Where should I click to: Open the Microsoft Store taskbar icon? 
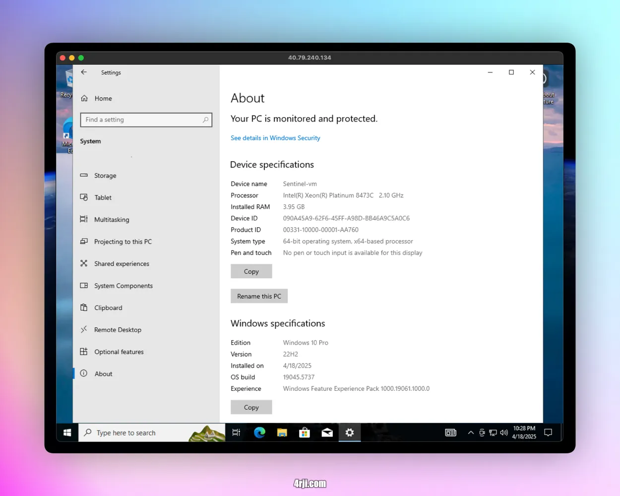coord(305,433)
